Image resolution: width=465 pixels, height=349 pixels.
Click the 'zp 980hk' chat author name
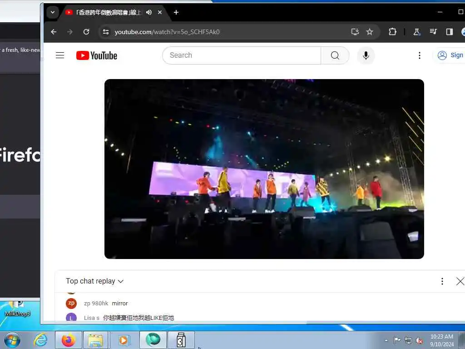(96, 303)
